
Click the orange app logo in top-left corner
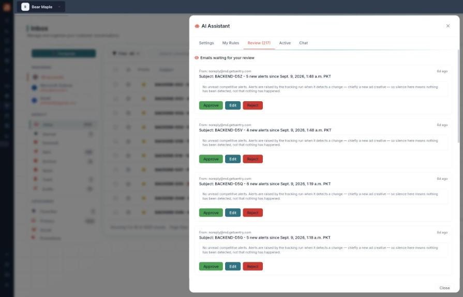(x=7, y=7)
